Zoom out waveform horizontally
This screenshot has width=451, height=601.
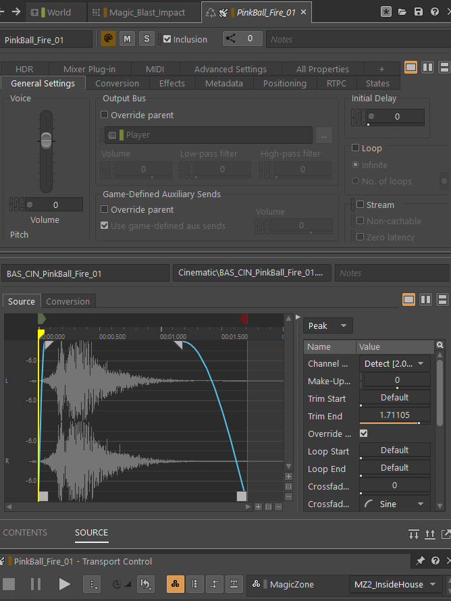click(279, 506)
